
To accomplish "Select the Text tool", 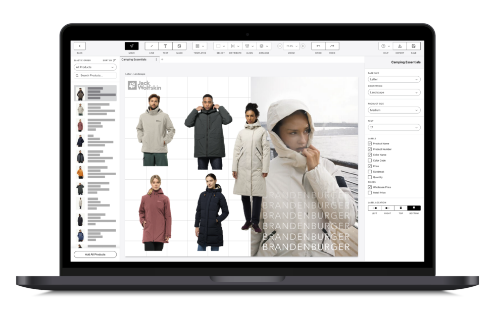I will [165, 45].
